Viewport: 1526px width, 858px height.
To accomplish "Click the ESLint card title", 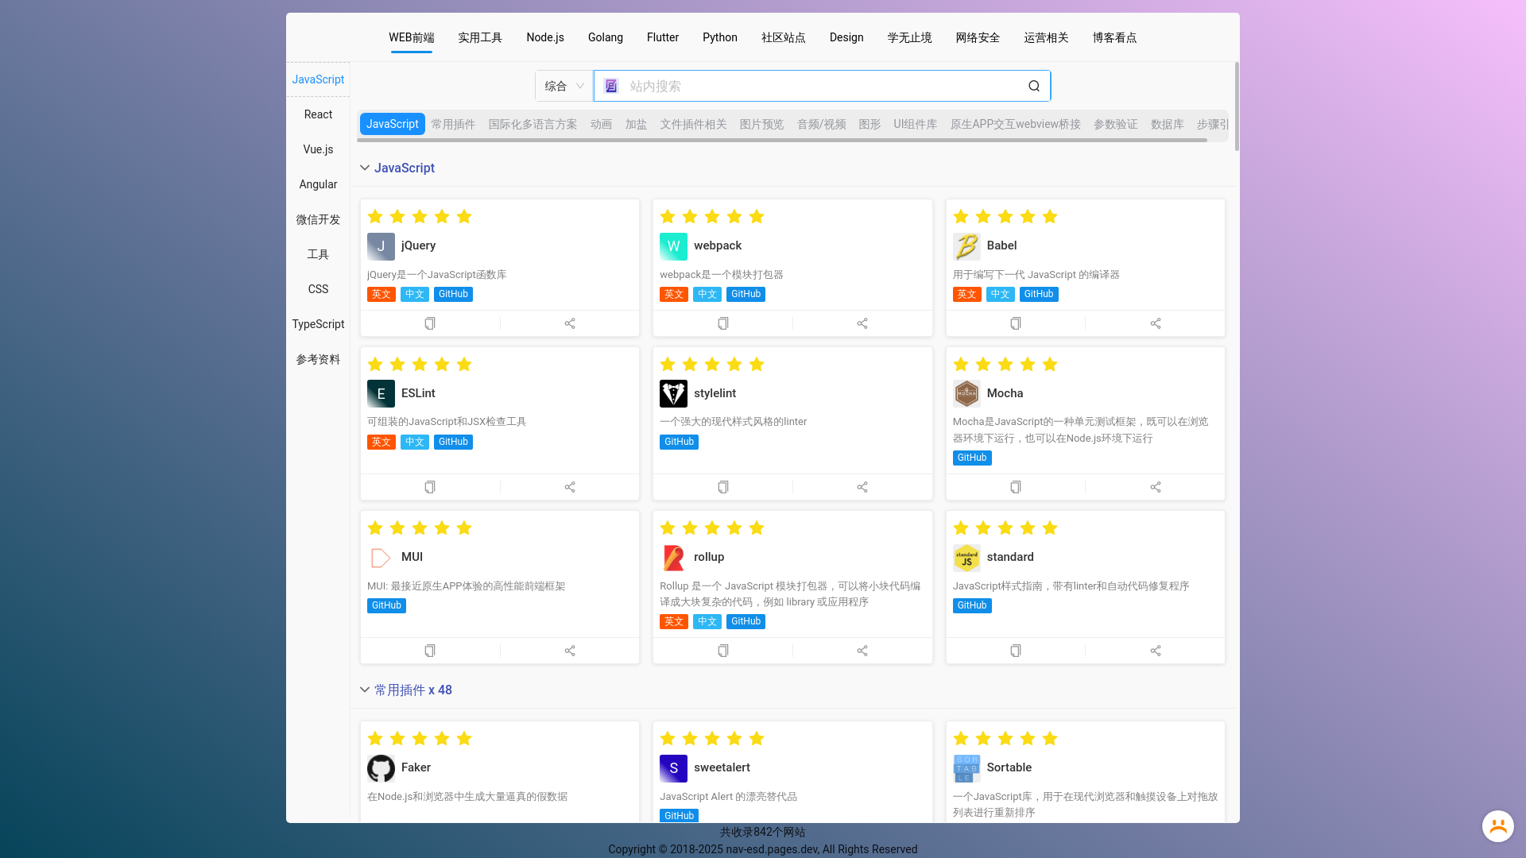I will (418, 393).
